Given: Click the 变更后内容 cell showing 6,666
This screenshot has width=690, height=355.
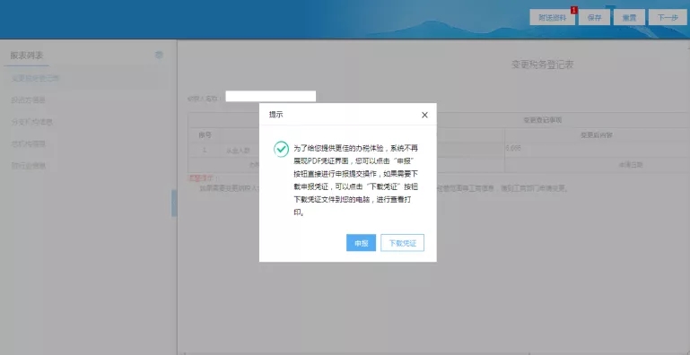Looking at the screenshot, I should click(598, 150).
